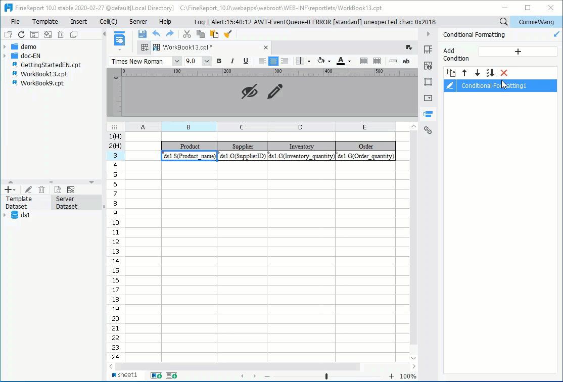Viewport: 563px width, 382px height.
Task: Add a new condition with plus button
Action: (x=518, y=51)
